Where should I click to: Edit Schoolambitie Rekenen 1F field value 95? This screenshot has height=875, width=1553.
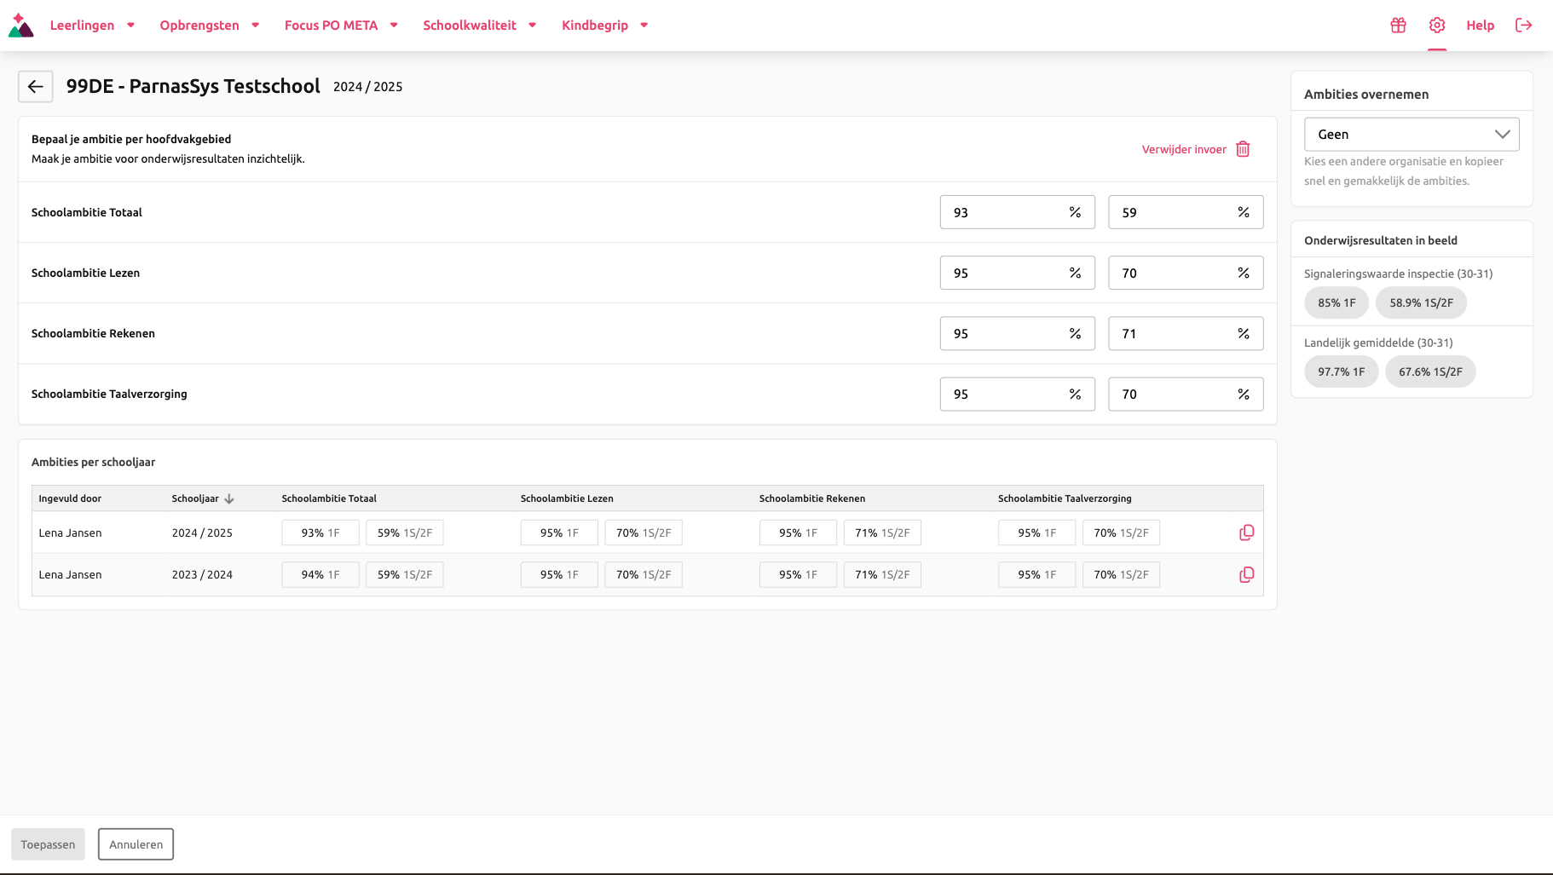click(x=1017, y=333)
